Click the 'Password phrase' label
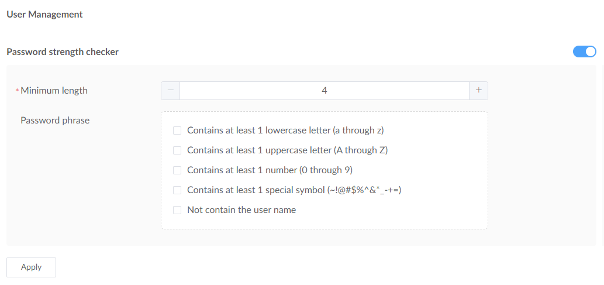Viewport: 604px width, 285px height. click(x=55, y=120)
